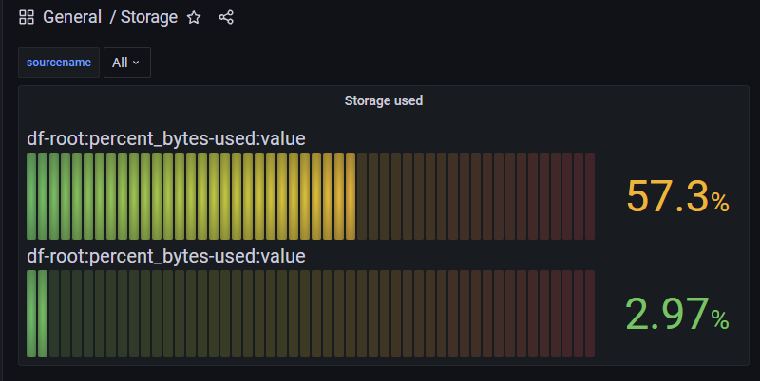Click the orange tip of the 57.3% bar
This screenshot has width=760, height=381.
(350, 196)
